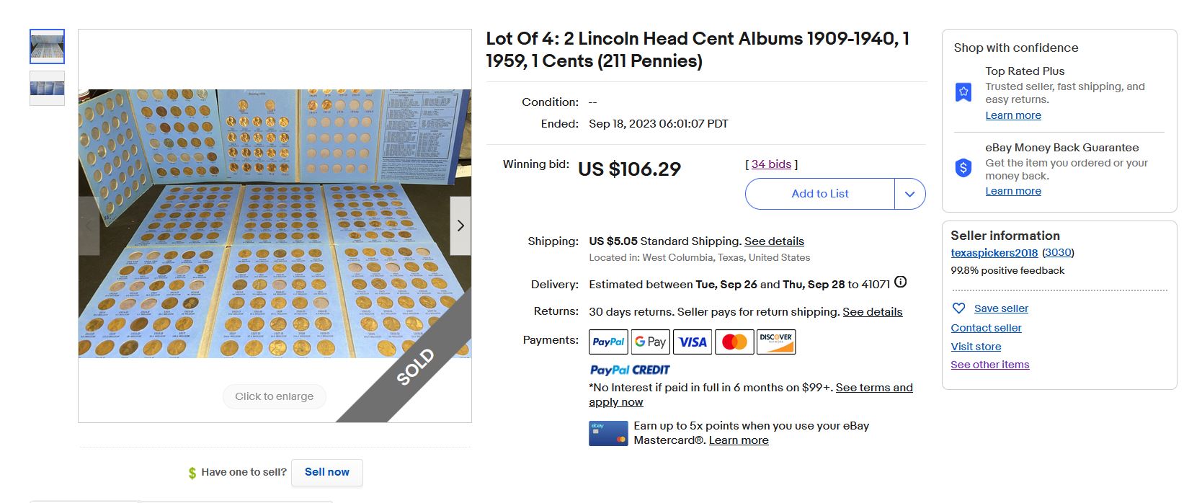The height and width of the screenshot is (503, 1202).
Task: Click the Google Pay payment icon
Action: pyautogui.click(x=650, y=342)
